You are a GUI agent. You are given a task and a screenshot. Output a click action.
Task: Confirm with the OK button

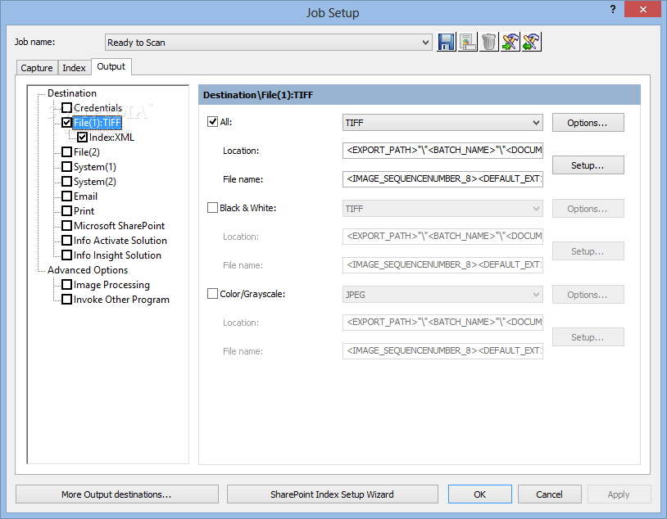click(x=480, y=494)
